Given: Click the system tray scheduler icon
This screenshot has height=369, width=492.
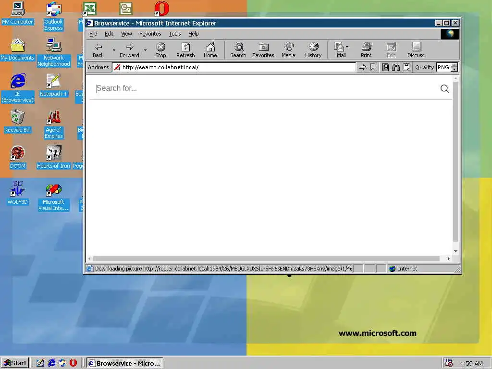Looking at the screenshot, I should 448,363.
